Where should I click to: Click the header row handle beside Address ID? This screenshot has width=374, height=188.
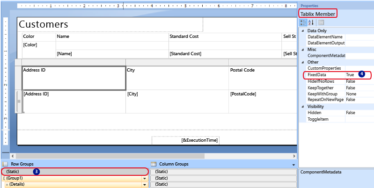click(x=18, y=78)
